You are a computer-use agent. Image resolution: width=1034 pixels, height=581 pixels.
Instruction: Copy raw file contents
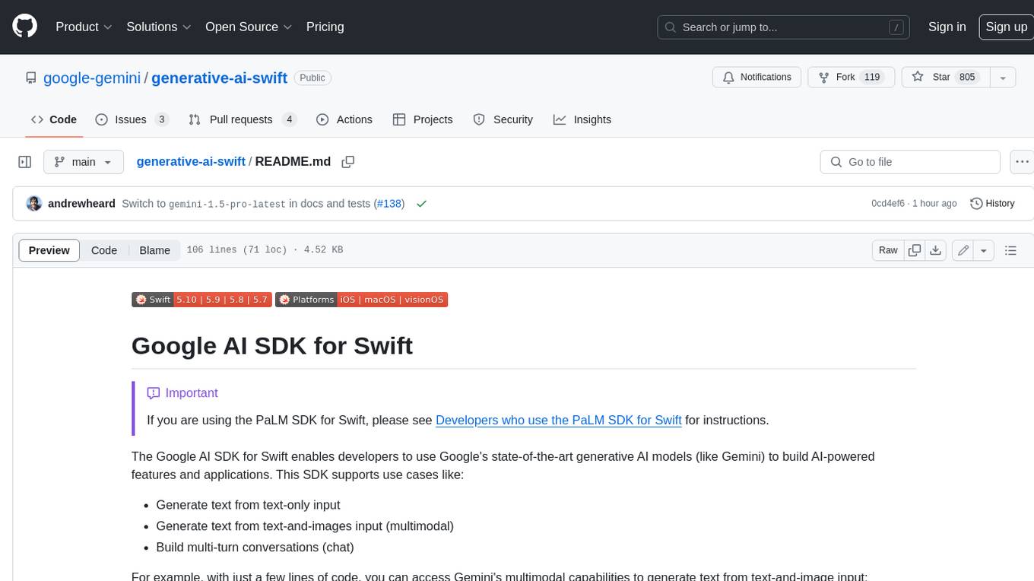915,250
